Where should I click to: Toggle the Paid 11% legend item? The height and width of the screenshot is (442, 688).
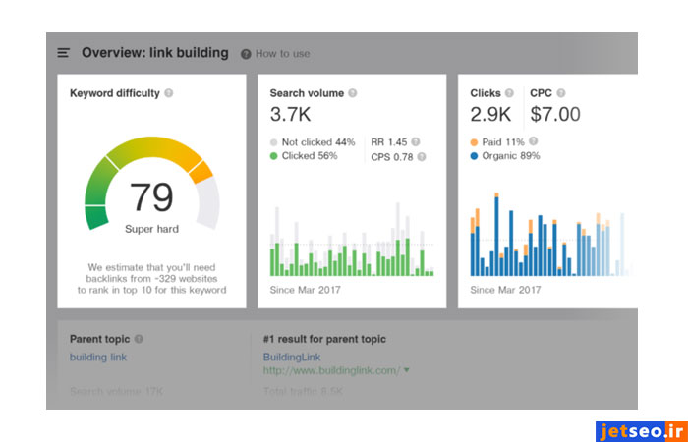(x=499, y=141)
